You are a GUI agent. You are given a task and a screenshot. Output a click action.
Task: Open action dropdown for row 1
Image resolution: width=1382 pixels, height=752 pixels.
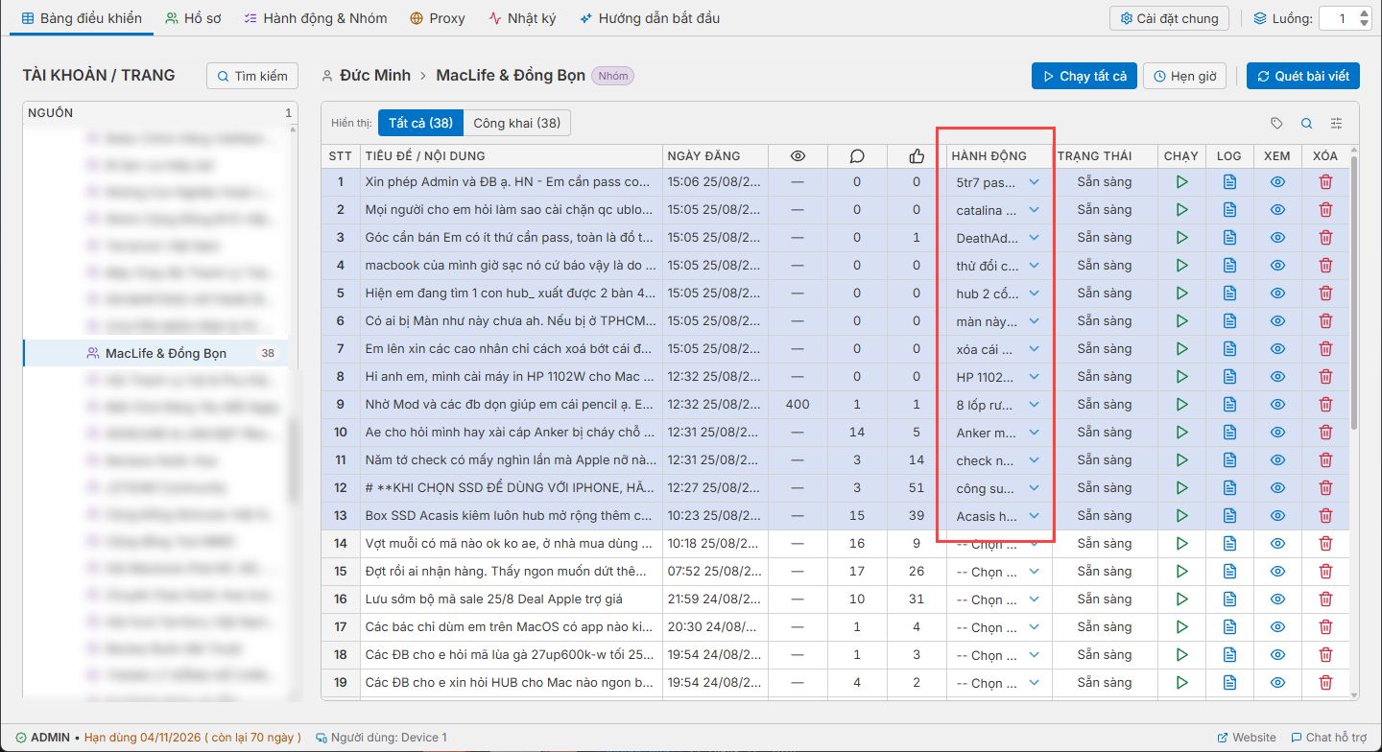[998, 182]
